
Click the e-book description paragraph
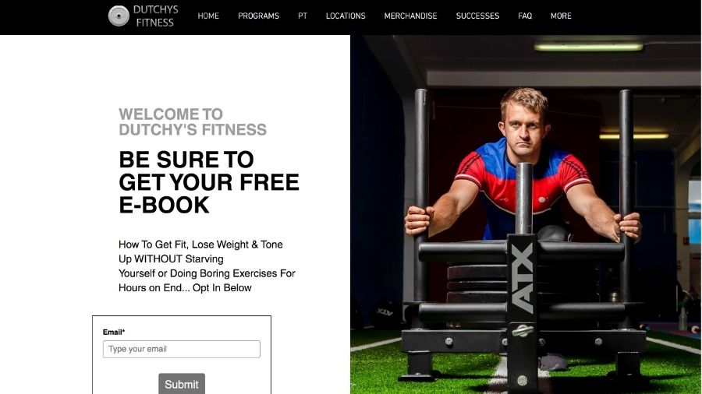point(207,266)
